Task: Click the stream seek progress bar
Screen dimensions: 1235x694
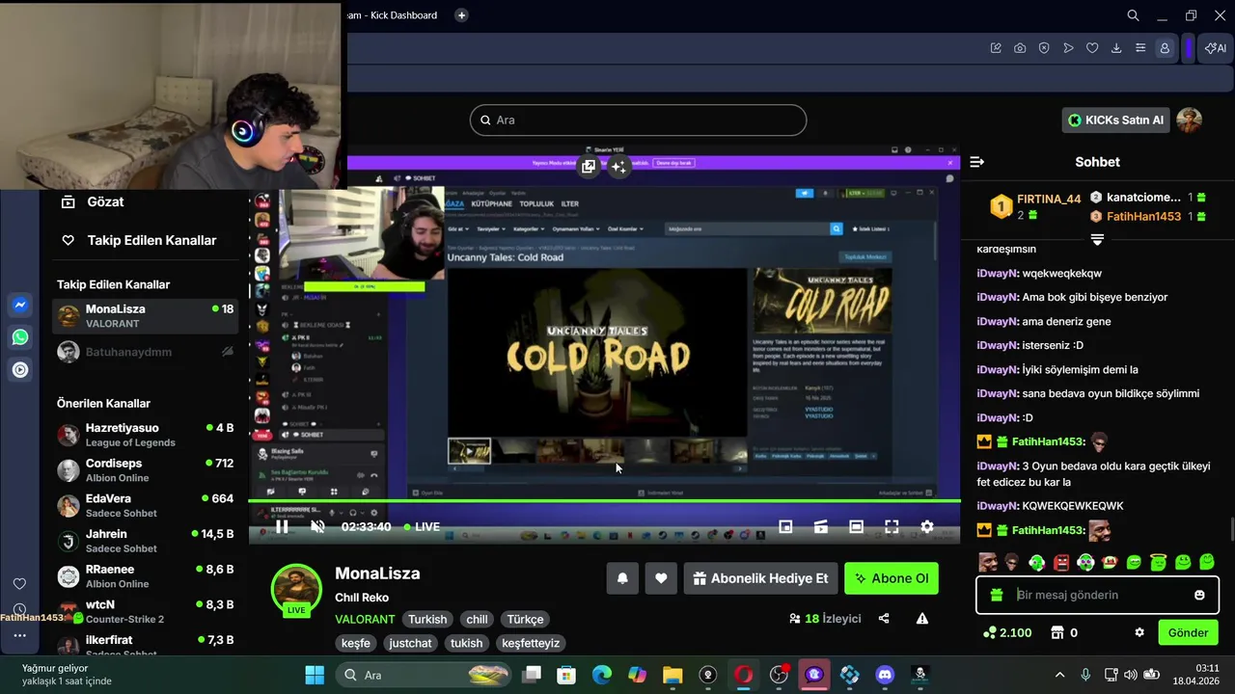Action: pyautogui.click(x=605, y=501)
